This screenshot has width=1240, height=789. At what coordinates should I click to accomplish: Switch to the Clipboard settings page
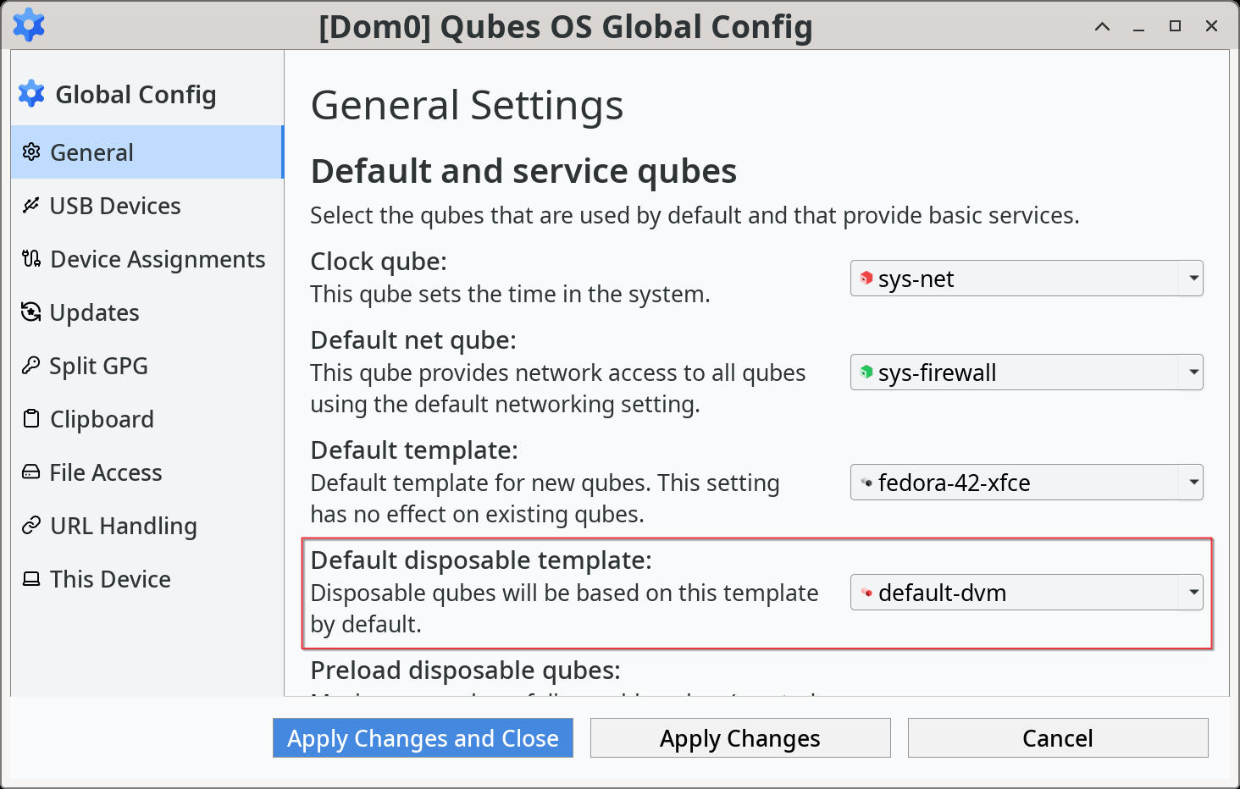(x=102, y=418)
